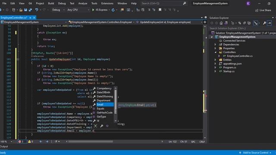Click Sync with Active Document icon

pyautogui.click(x=240, y=23)
